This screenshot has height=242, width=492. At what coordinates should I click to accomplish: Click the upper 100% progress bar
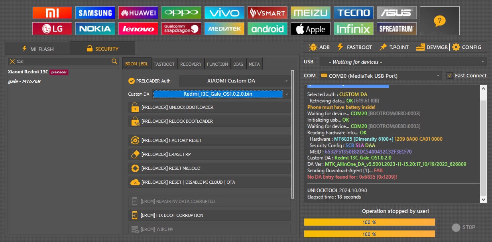[369, 222]
